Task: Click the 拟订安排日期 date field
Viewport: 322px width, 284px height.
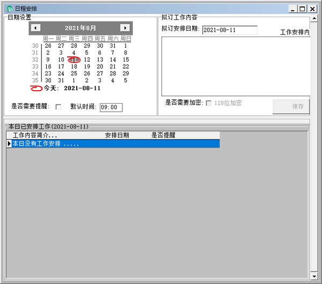Action: coord(230,30)
